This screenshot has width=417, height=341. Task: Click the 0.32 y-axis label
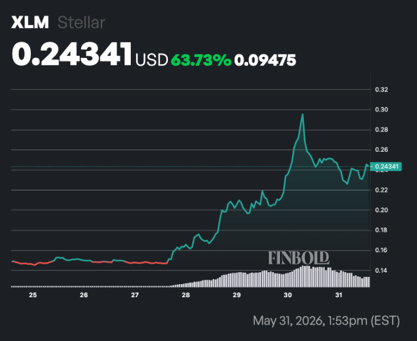click(x=381, y=90)
